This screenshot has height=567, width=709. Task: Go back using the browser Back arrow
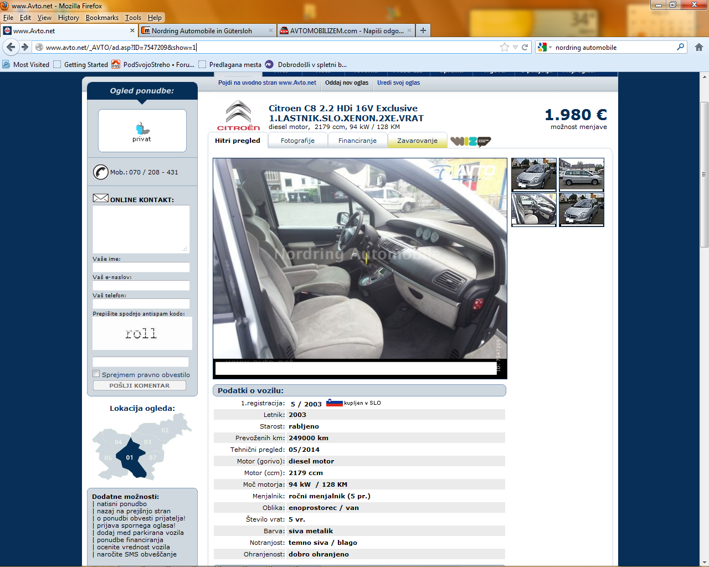tap(11, 47)
